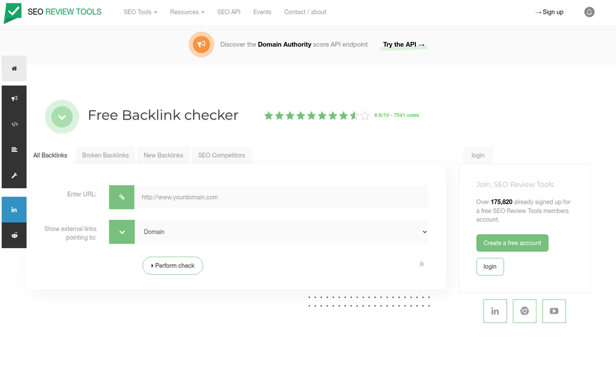
Task: Open the wrench tools icon in sidebar
Action: point(14,175)
